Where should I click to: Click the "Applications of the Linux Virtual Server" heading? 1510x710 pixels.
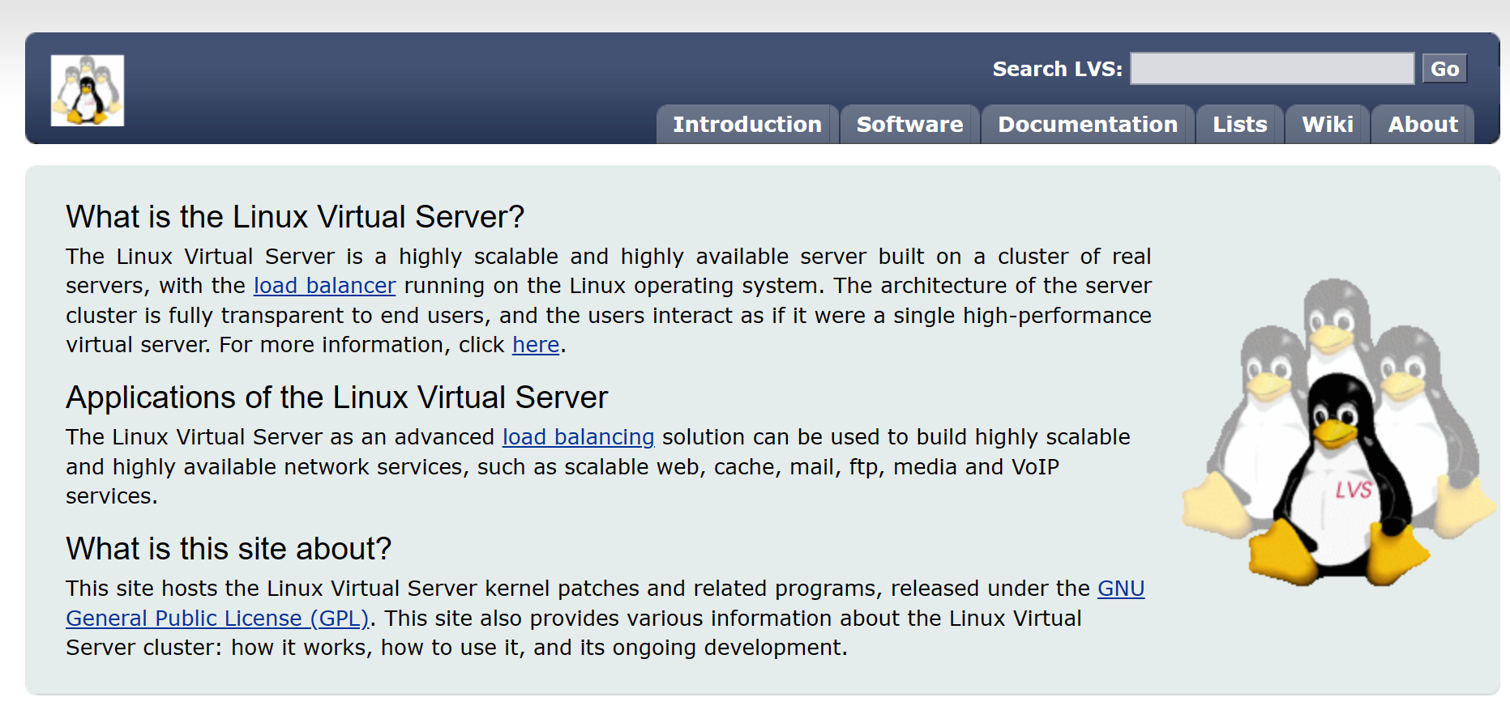[x=336, y=398]
